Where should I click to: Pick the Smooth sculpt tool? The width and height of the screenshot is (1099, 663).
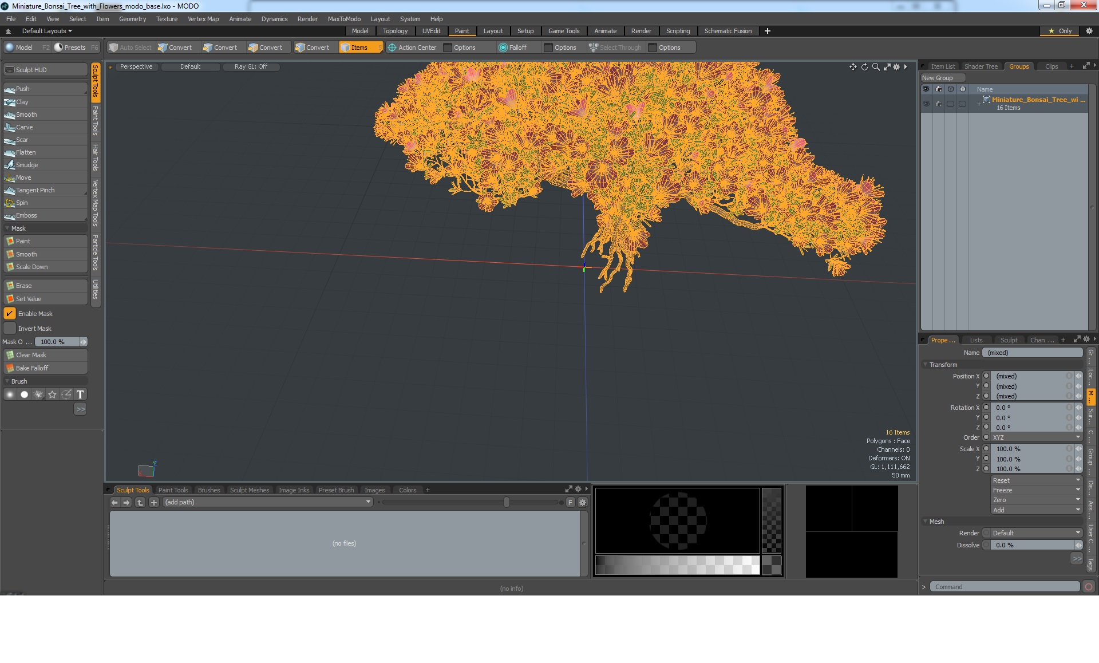pos(45,115)
